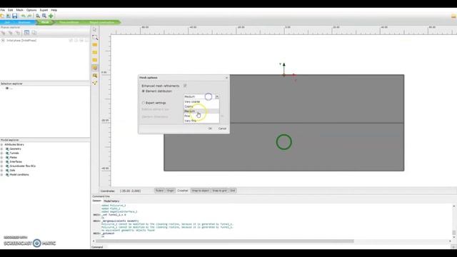The image size is (457, 257).
Task: Open the Model history tab in the command line
Action: click(x=111, y=201)
